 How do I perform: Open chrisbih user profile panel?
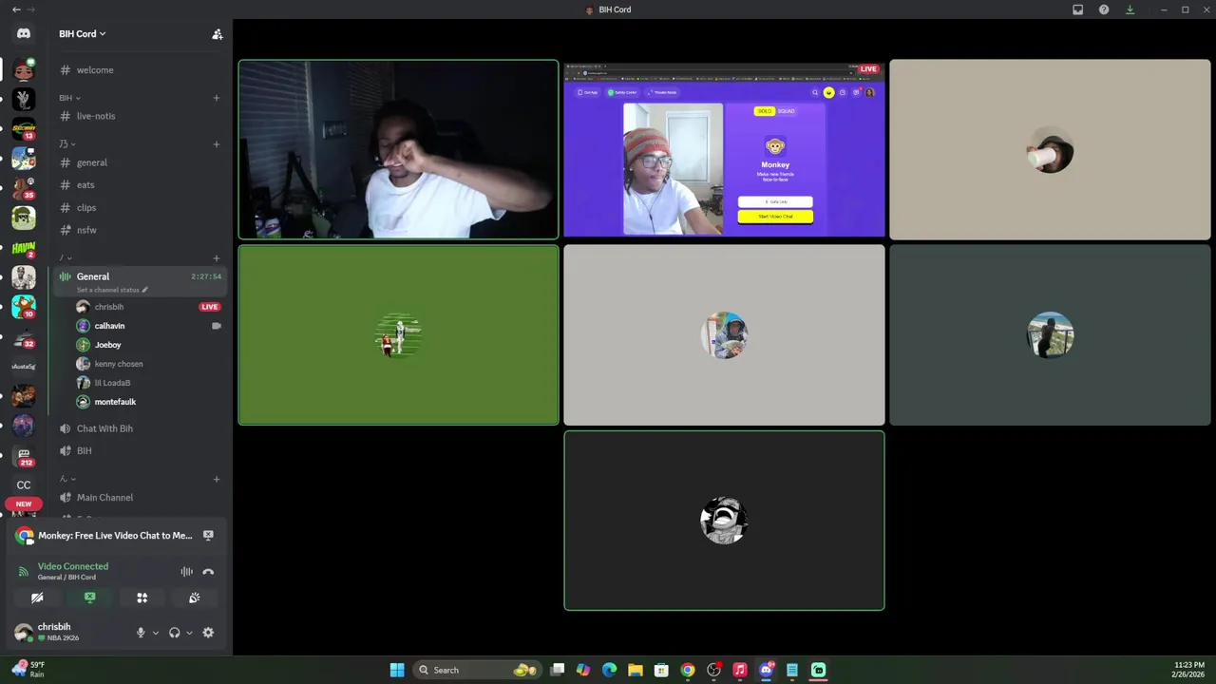point(68,632)
